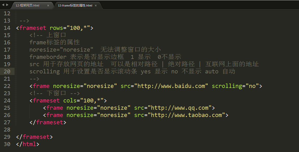
Task: Select the 13-frame标签的属性.html tab
Action: (x=75, y=5)
